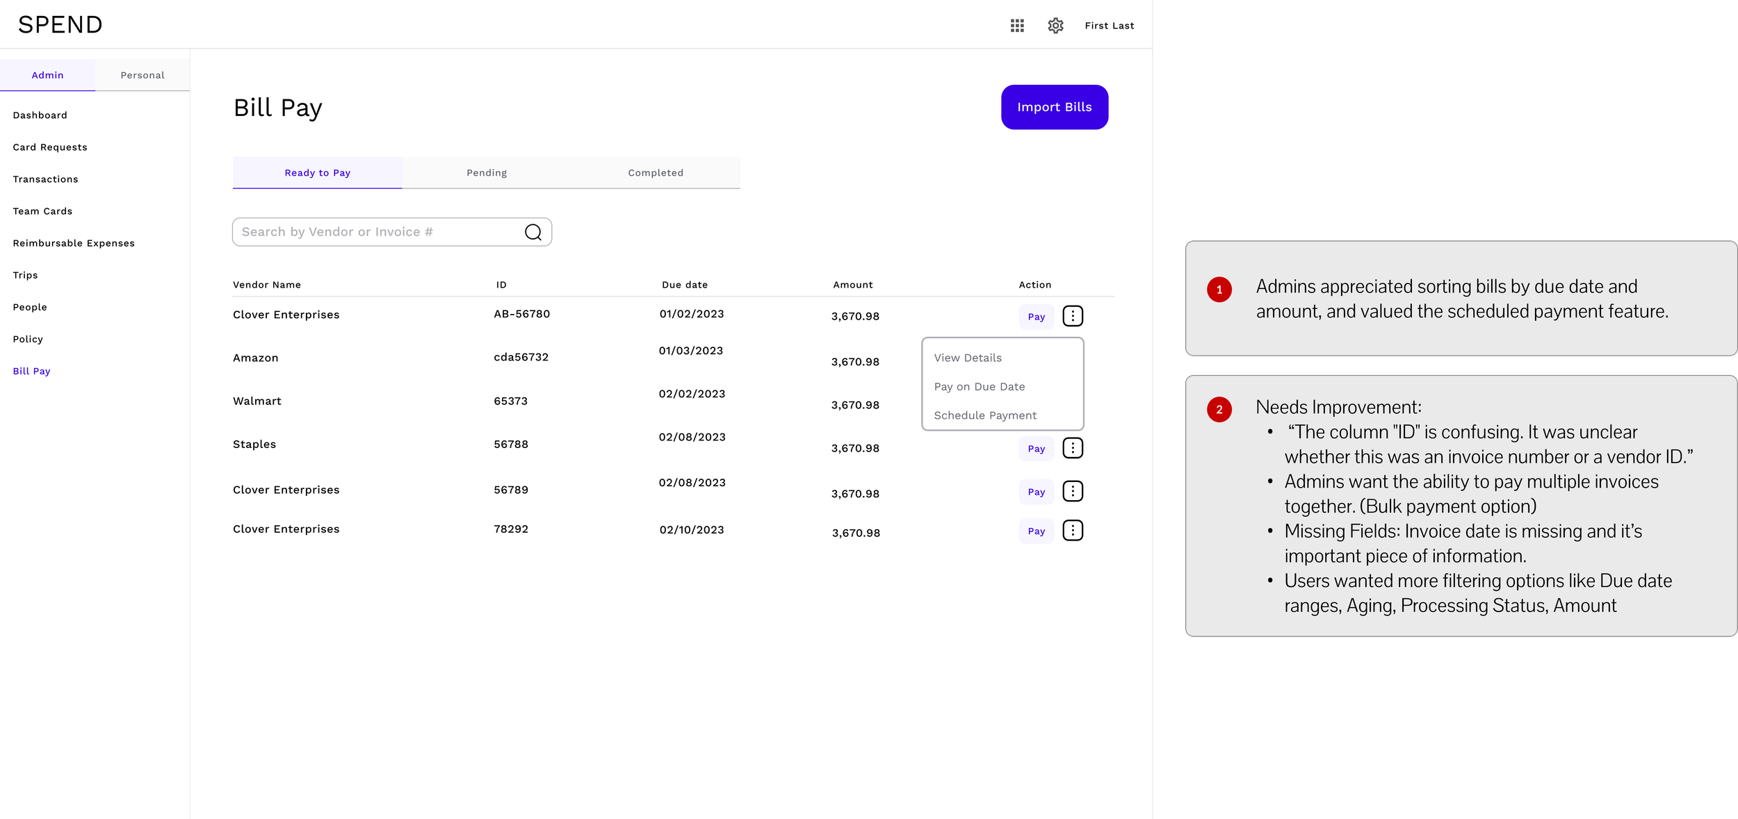Pay the Staples bill
1738x819 pixels.
click(x=1036, y=449)
